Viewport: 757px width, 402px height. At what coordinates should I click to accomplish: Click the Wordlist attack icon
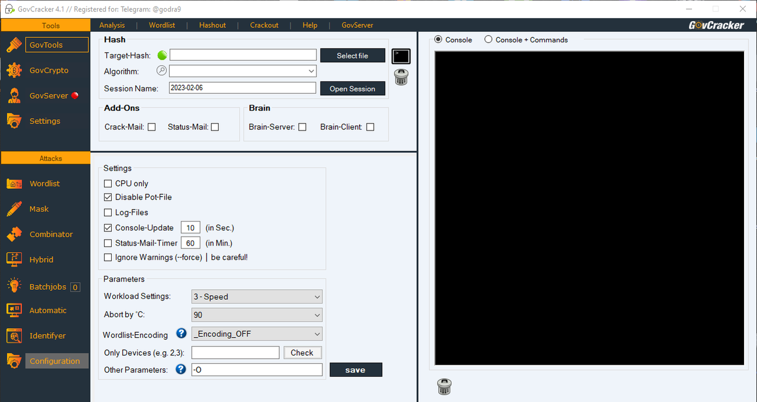[14, 184]
